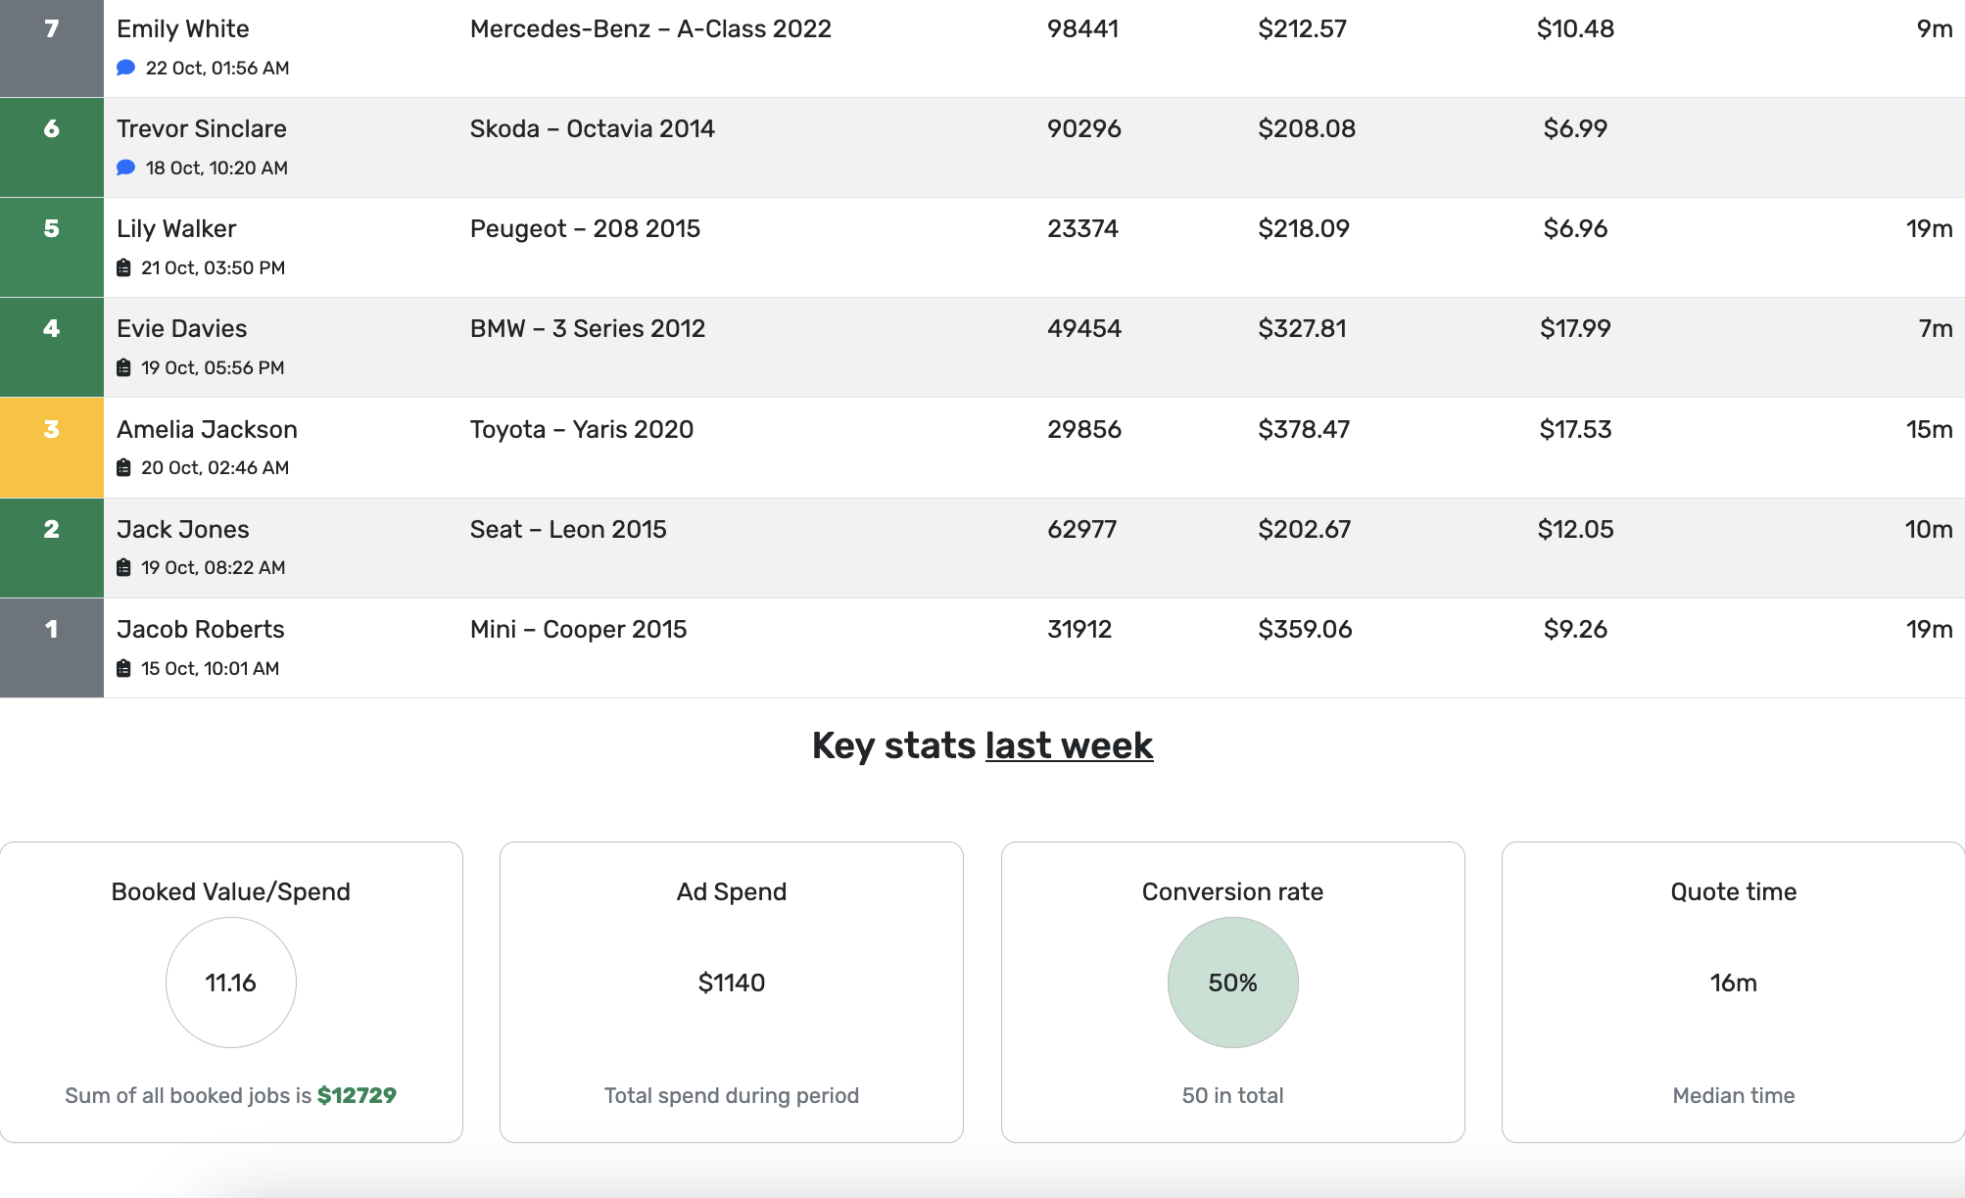This screenshot has height=1198, width=1965.
Task: Click the Ad Spend card title
Action: click(x=731, y=891)
